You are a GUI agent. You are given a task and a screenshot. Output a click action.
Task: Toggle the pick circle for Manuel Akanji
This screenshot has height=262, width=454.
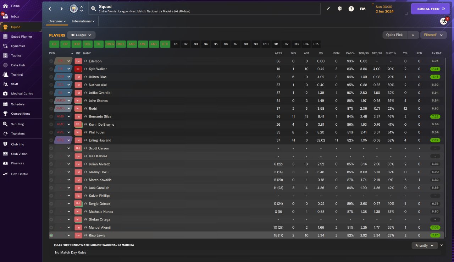[51, 228]
